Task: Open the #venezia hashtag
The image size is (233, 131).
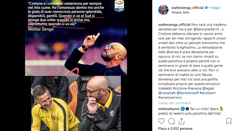Action: click(194, 88)
